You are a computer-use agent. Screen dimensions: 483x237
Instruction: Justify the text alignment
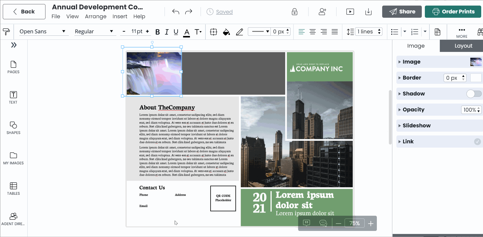(x=335, y=32)
